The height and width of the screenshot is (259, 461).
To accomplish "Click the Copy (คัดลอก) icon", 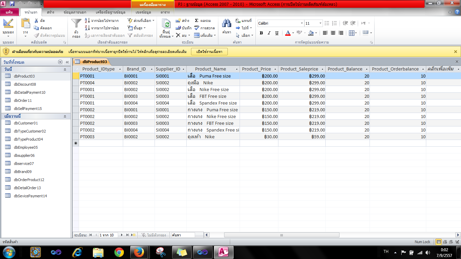I will click(36, 28).
